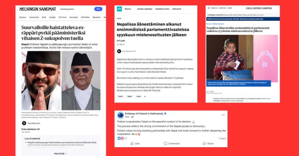Open Embassy of Finland profile picture
Viewport: 299px width, 156px height.
coord(121,115)
